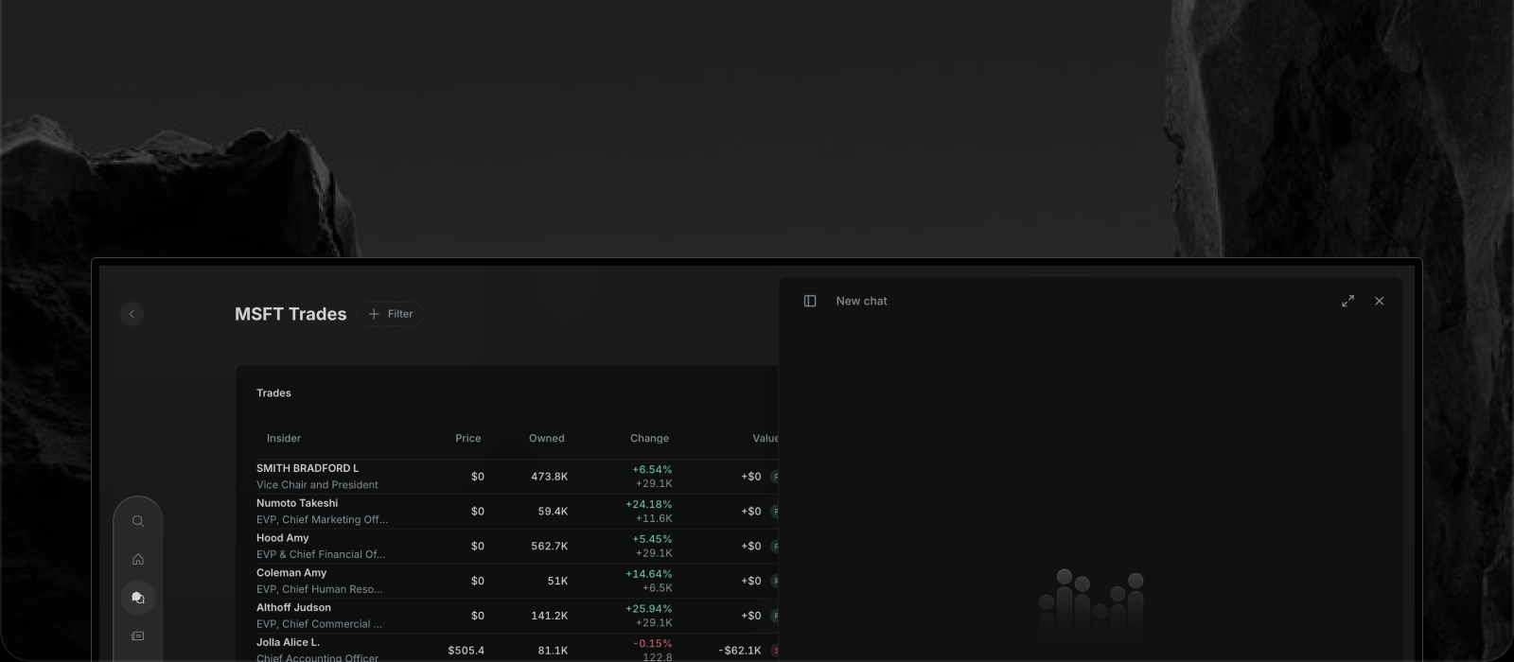Go to the home icon in the sidebar
Image resolution: width=1514 pixels, height=662 pixels.
138,560
